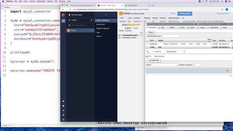Viewport: 233px width, 131px height.
Task: Open the Structure tab
Action: pos(151,28)
